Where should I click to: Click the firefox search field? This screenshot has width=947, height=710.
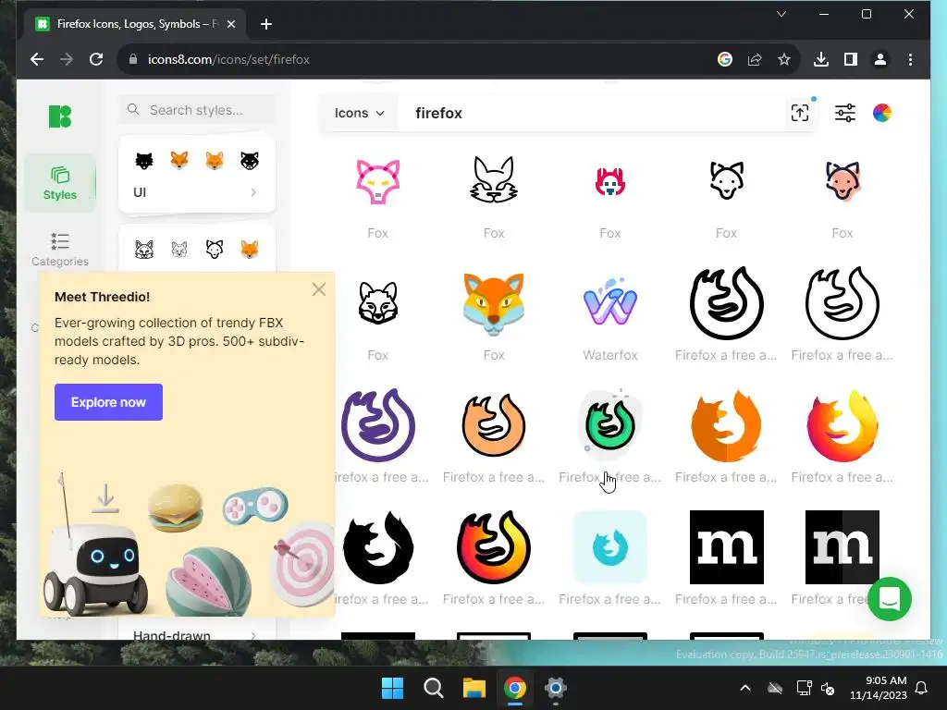[589, 113]
